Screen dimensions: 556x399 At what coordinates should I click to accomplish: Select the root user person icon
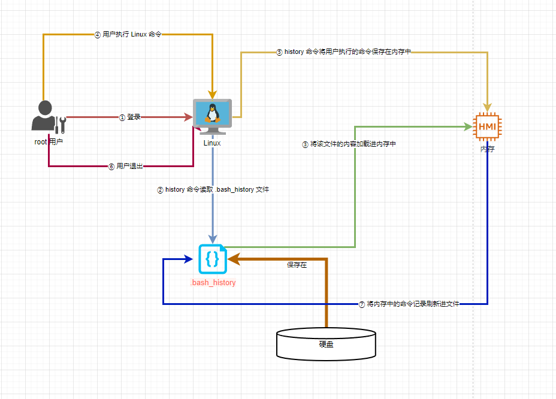(x=47, y=117)
